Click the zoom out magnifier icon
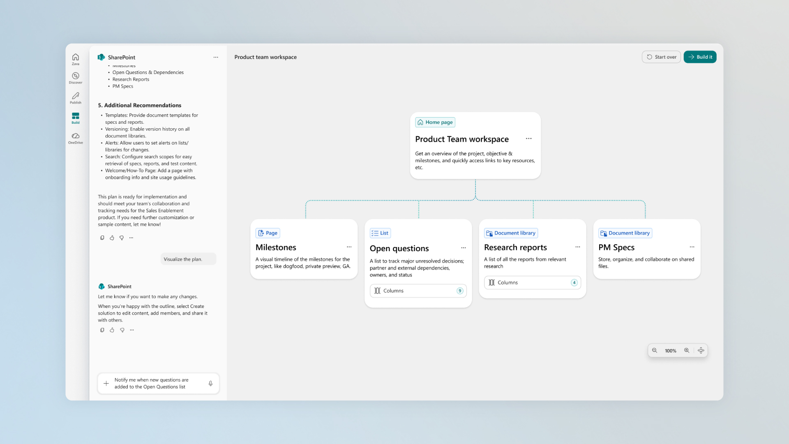The image size is (789, 444). (655, 350)
